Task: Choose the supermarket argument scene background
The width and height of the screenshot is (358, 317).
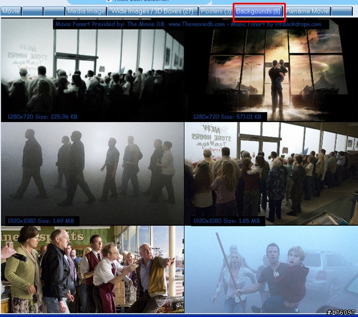Action: click(x=92, y=269)
